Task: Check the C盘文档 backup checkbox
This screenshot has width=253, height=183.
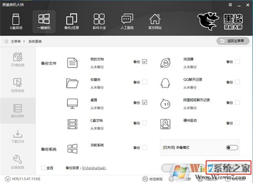Action: click(x=144, y=123)
